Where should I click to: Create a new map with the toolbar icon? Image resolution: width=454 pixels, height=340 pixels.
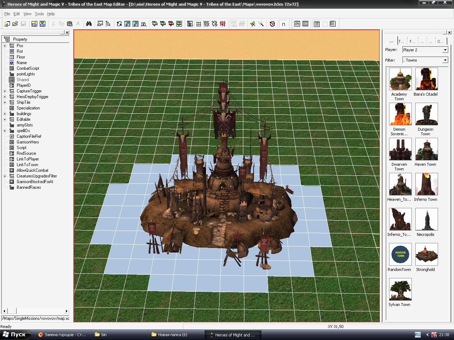click(x=7, y=24)
